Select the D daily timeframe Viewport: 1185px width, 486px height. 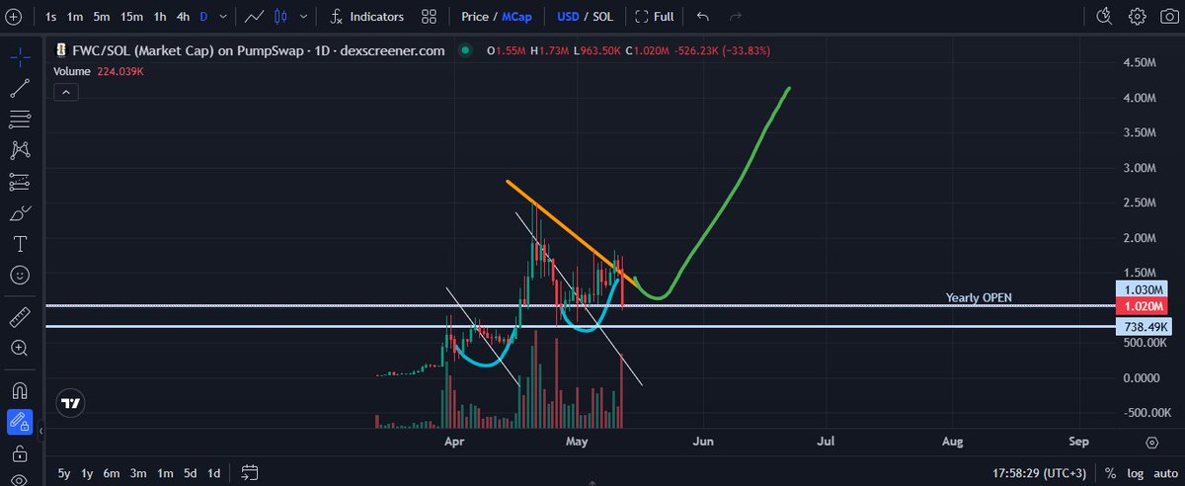[204, 17]
